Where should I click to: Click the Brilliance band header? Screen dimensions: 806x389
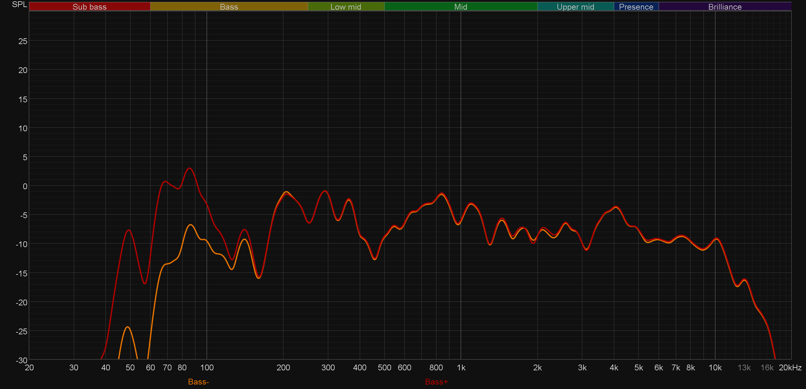coord(725,7)
